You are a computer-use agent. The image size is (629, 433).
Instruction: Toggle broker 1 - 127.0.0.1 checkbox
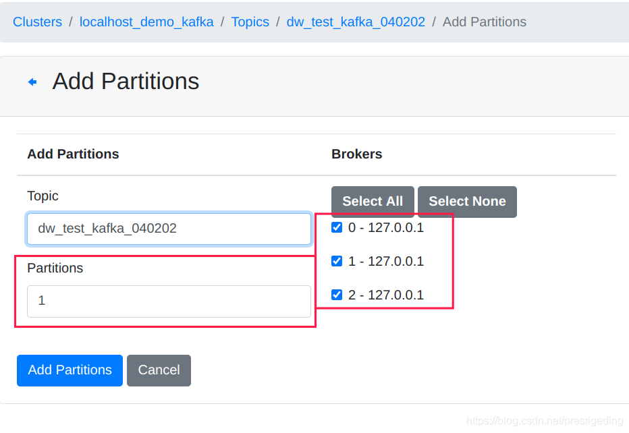pyautogui.click(x=337, y=261)
